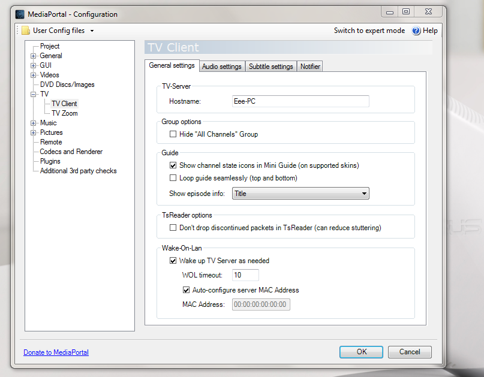Click the MediaPortal app icon in title bar
This screenshot has height=377, width=484.
click(20, 14)
